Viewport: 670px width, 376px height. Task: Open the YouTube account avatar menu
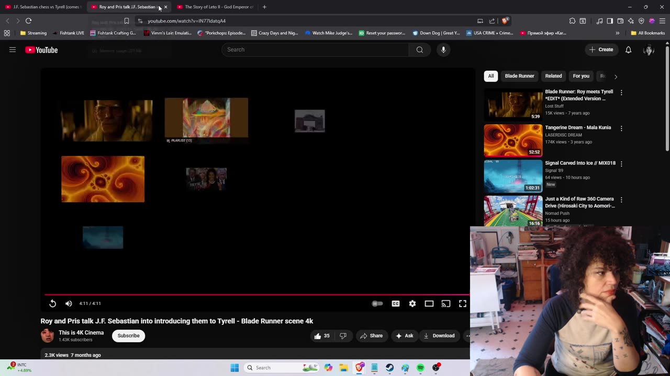coord(649,50)
